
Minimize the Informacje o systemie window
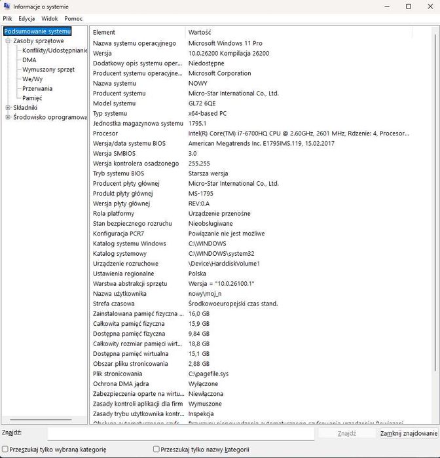[x=387, y=7]
